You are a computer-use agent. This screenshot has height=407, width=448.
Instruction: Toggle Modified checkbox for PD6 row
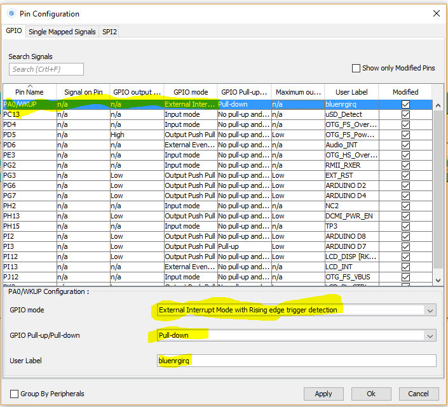(x=405, y=145)
